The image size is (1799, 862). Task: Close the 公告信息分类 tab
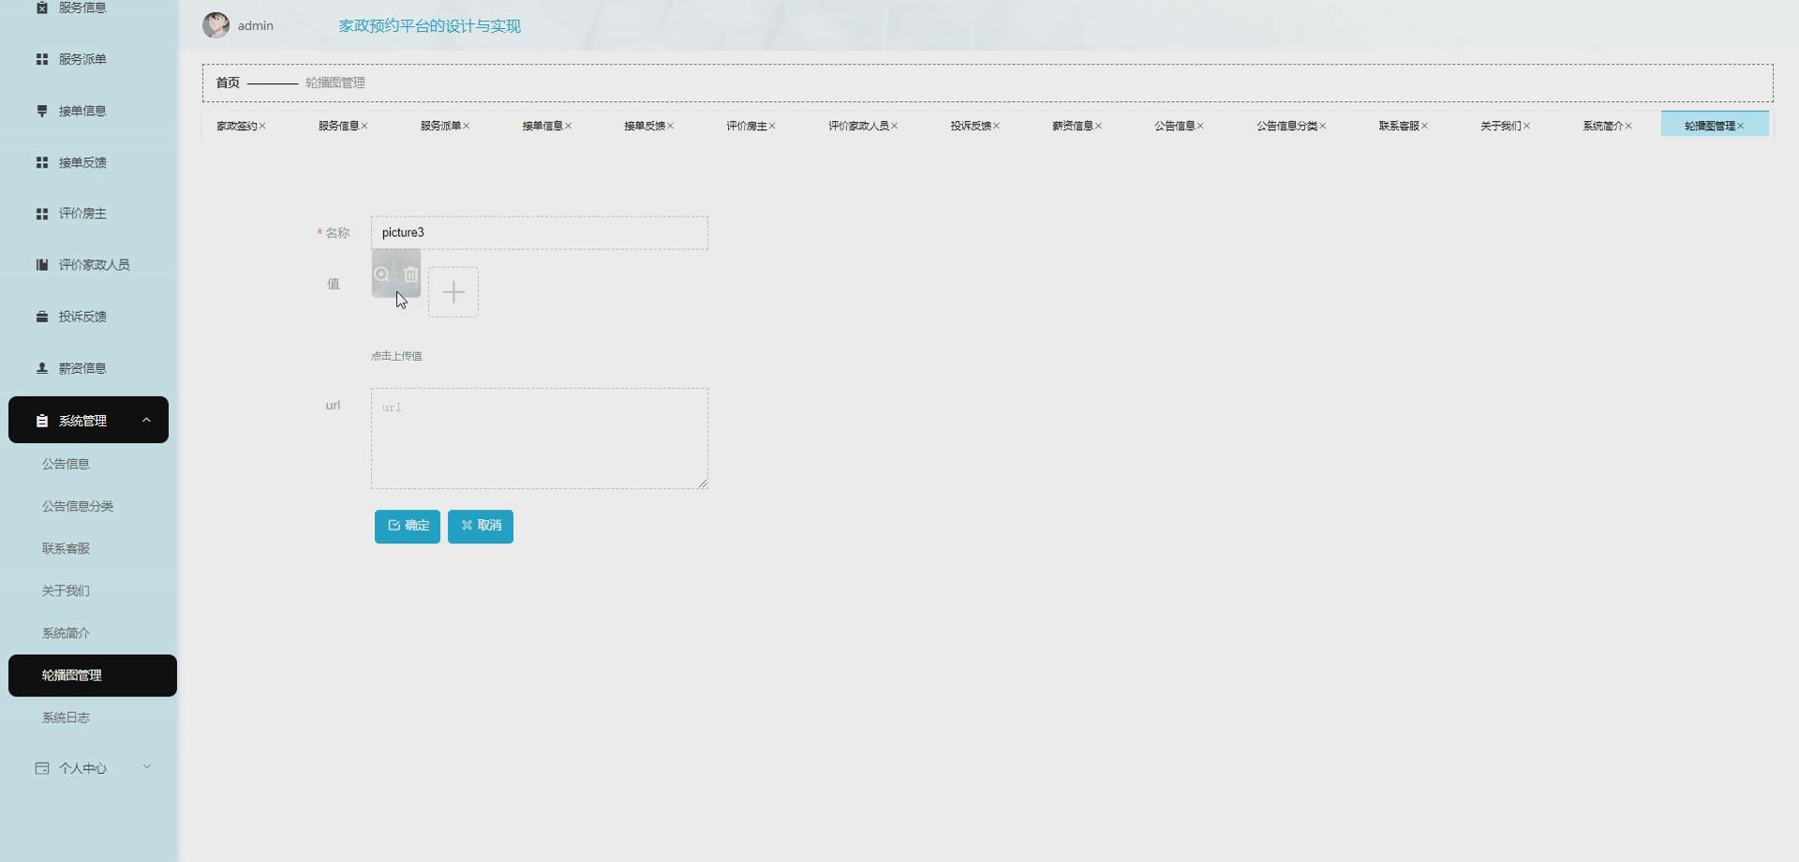click(1323, 126)
